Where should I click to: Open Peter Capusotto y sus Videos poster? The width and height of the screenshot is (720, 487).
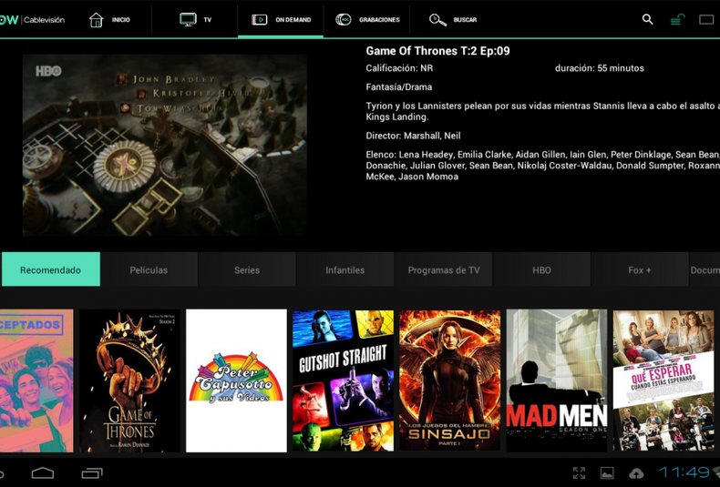236,380
